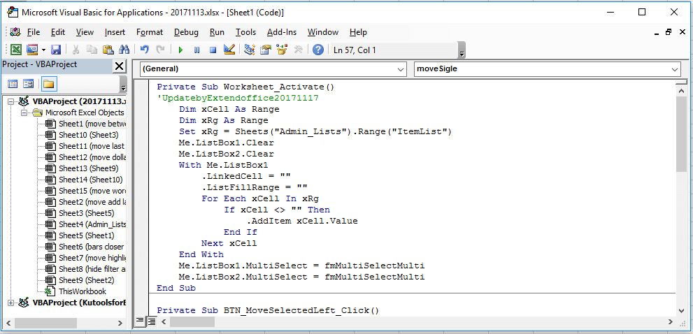Open the Window menu

pyautogui.click(x=323, y=32)
